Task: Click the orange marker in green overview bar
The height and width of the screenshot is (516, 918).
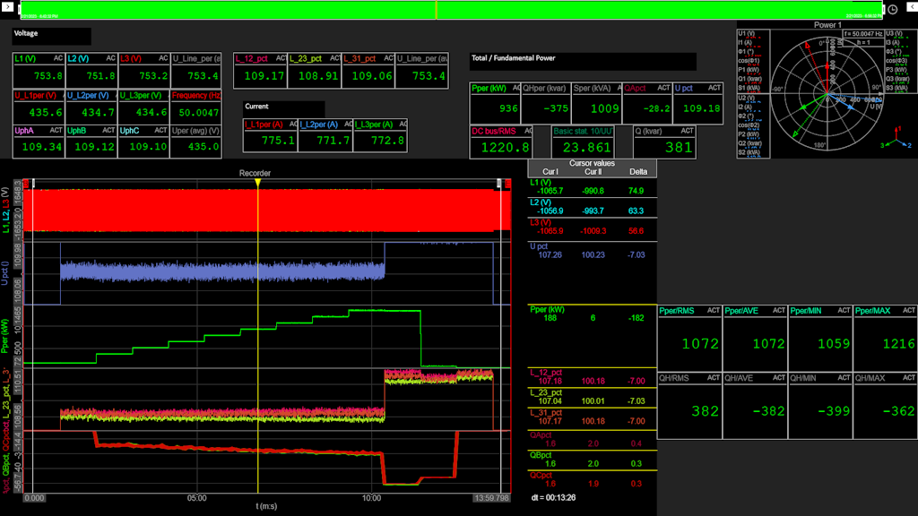Action: 437,10
